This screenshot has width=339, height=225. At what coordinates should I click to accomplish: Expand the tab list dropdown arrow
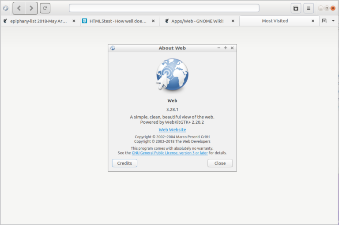click(x=333, y=21)
